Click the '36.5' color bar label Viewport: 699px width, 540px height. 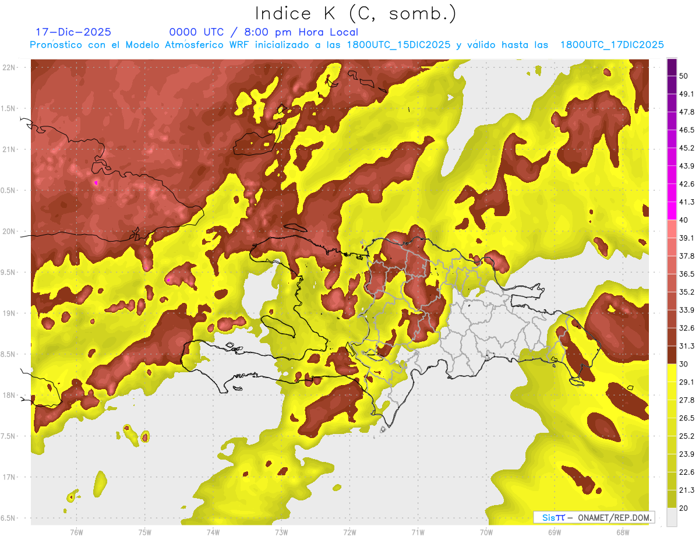coord(687,274)
